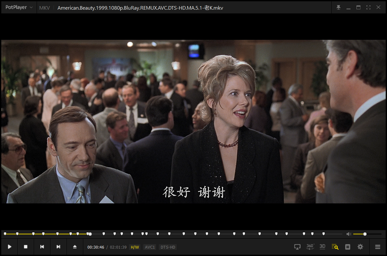Image resolution: width=387 pixels, height=256 pixels.
Task: Pin the player window on top
Action: click(x=338, y=7)
